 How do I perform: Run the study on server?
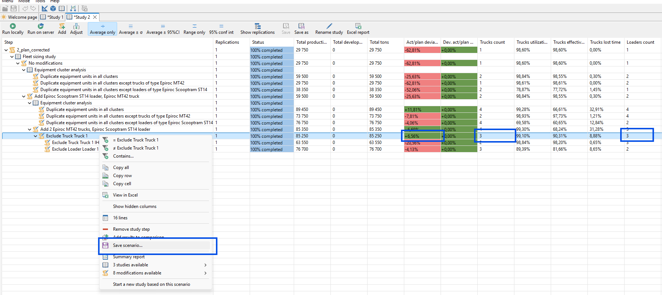coord(41,29)
